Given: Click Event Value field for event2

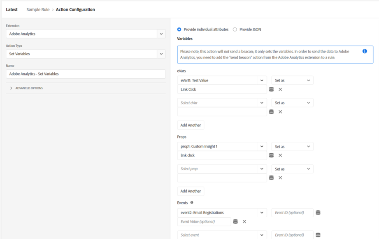Looking at the screenshot, I should (x=204, y=221).
